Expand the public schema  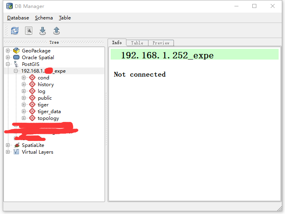tap(23, 98)
